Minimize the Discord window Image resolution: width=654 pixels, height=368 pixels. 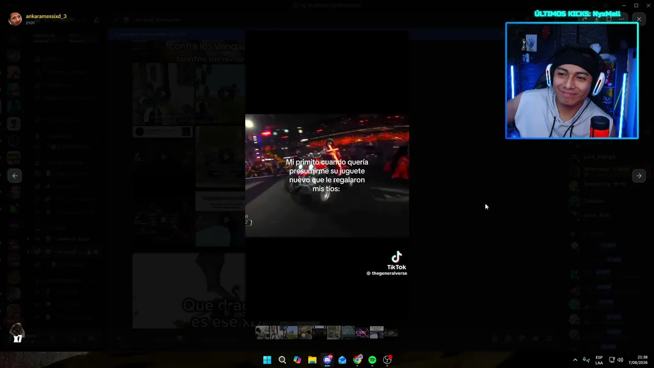pyautogui.click(x=623, y=5)
